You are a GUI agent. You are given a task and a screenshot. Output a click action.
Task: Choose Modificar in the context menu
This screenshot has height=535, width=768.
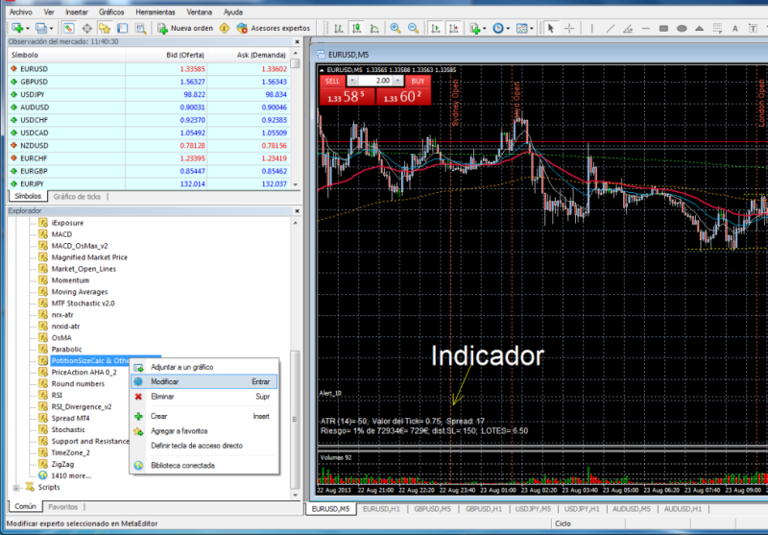(x=164, y=381)
